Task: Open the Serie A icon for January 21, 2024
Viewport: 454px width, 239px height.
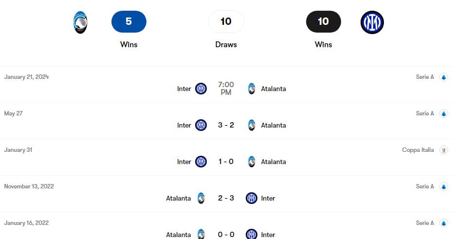Action: click(444, 77)
